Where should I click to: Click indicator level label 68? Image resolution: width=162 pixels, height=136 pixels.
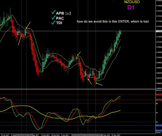[x=157, y=103]
